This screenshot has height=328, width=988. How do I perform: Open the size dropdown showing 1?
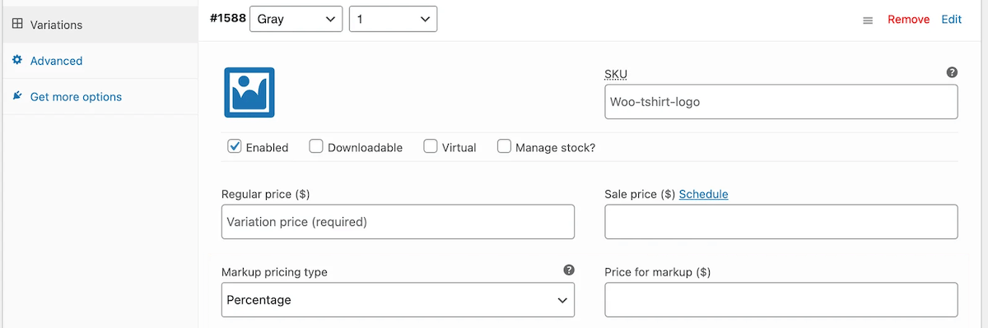click(393, 19)
